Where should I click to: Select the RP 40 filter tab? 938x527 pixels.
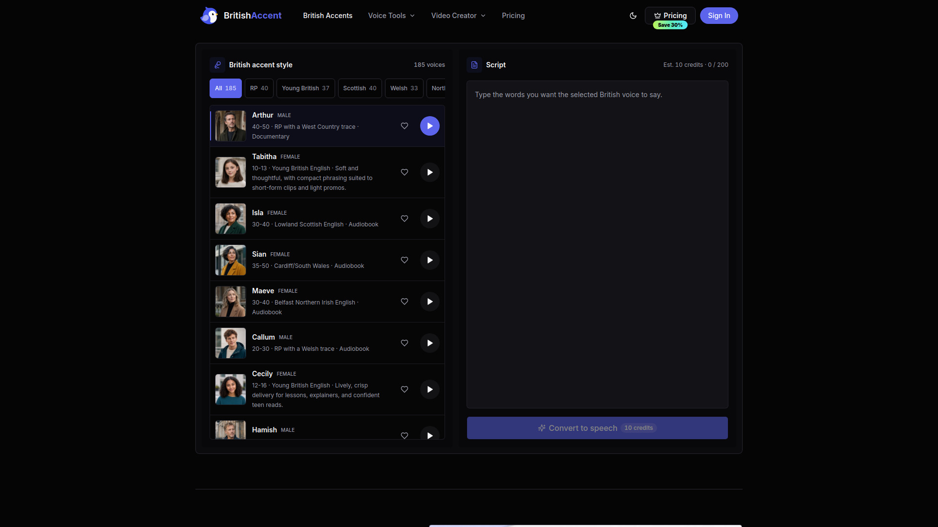click(259, 88)
